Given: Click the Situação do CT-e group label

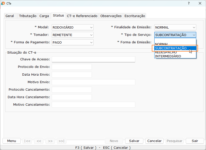Looking at the screenshot, I should (22, 52).
